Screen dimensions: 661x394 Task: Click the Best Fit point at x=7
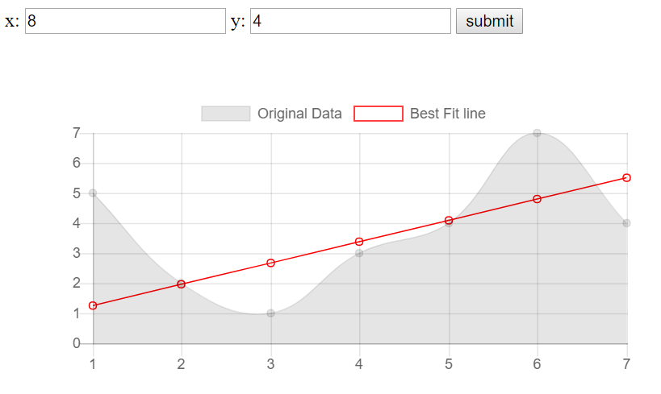(626, 177)
